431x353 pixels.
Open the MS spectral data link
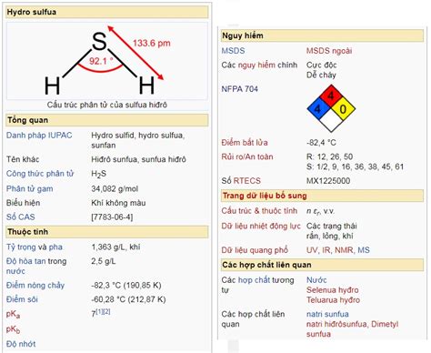364,250
